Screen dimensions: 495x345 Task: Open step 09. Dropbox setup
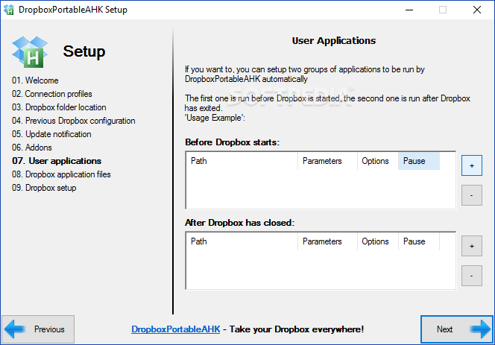44,188
